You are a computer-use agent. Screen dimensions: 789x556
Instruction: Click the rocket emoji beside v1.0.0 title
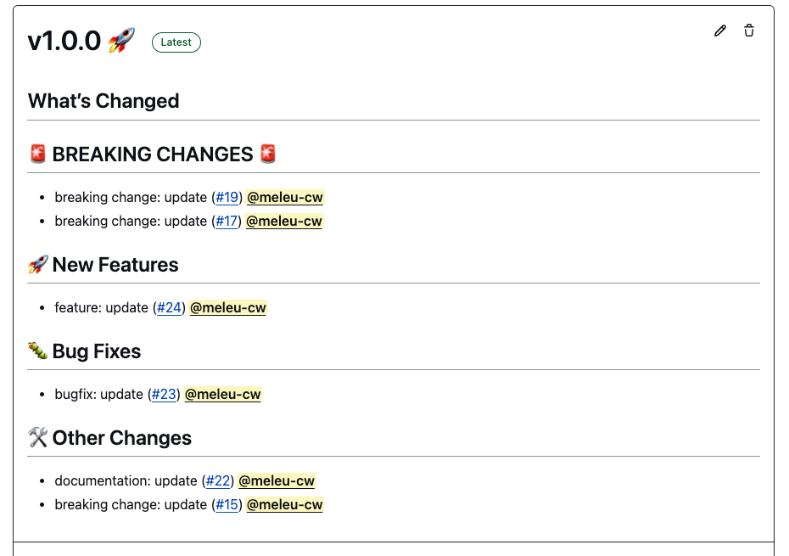pos(122,41)
